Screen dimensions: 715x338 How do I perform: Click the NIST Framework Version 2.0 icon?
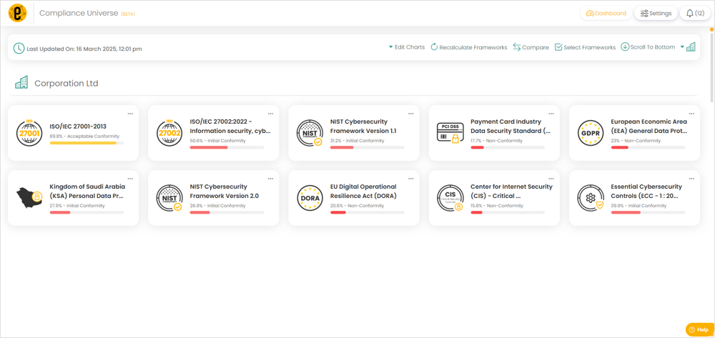coord(169,198)
